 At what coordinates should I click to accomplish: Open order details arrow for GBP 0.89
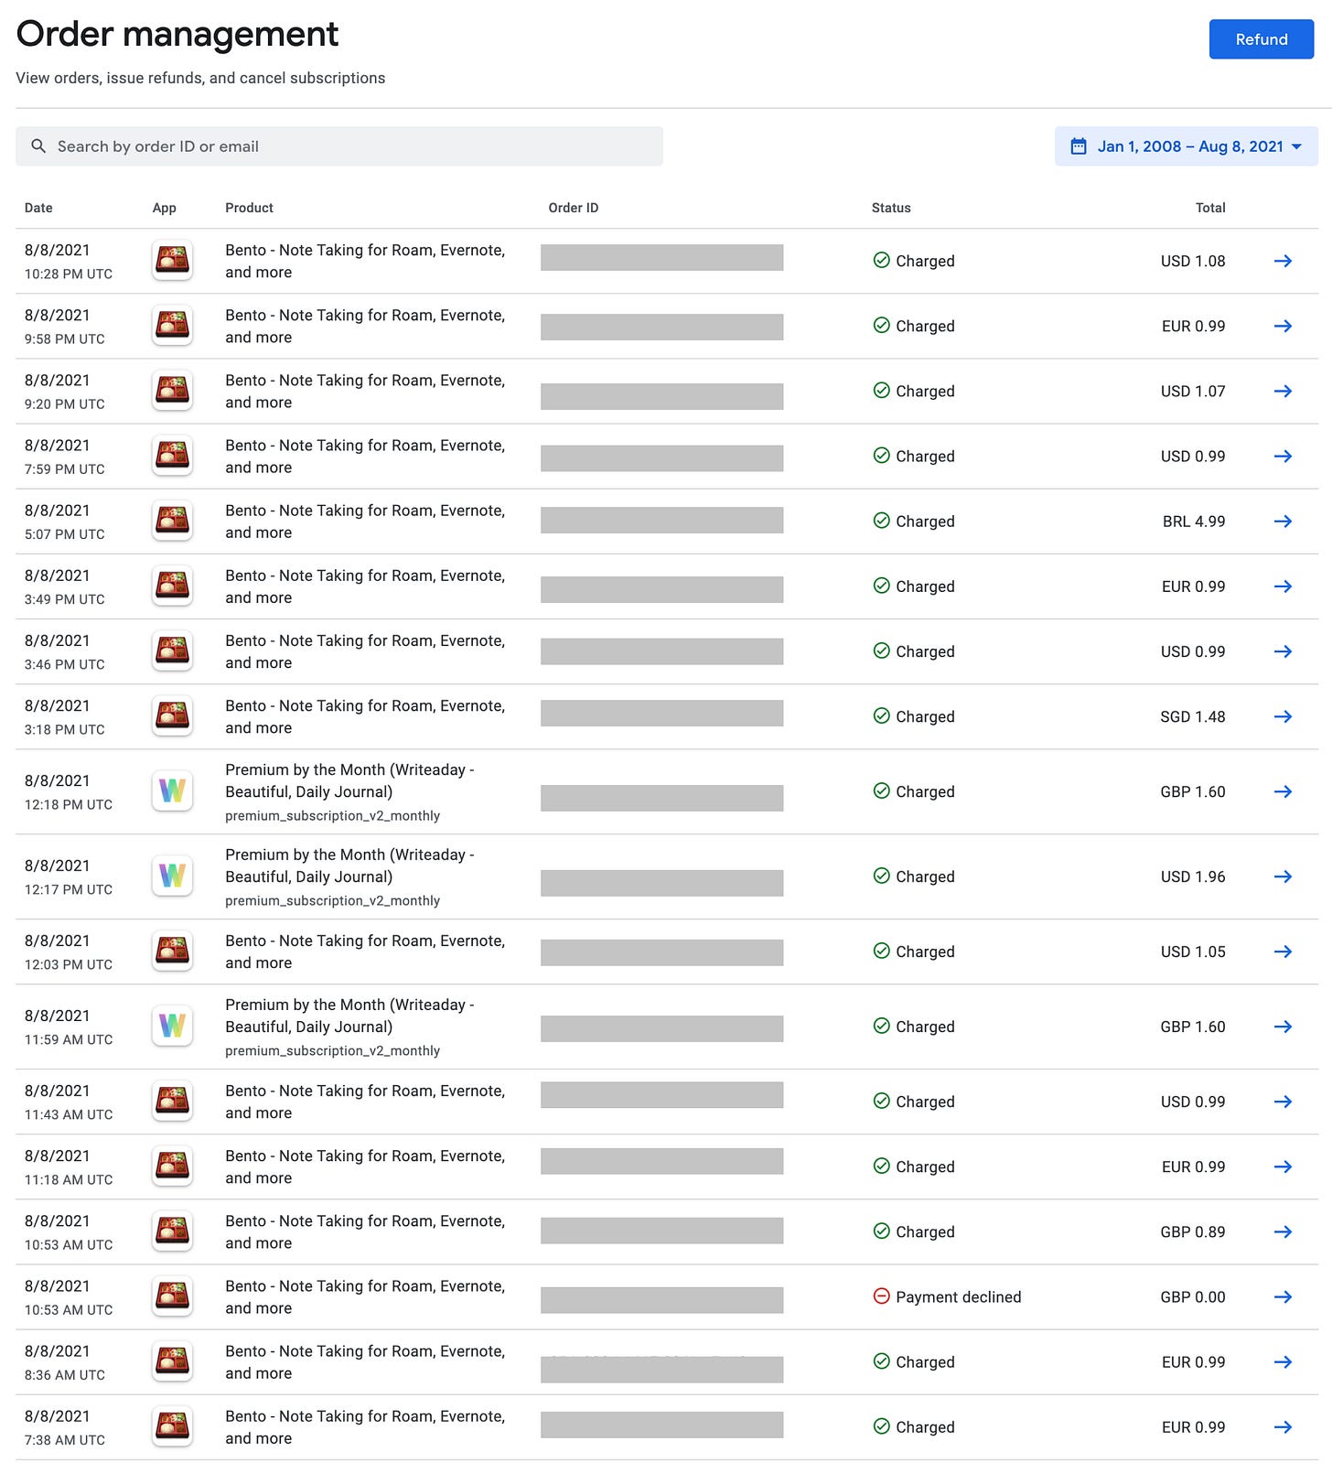click(x=1283, y=1231)
